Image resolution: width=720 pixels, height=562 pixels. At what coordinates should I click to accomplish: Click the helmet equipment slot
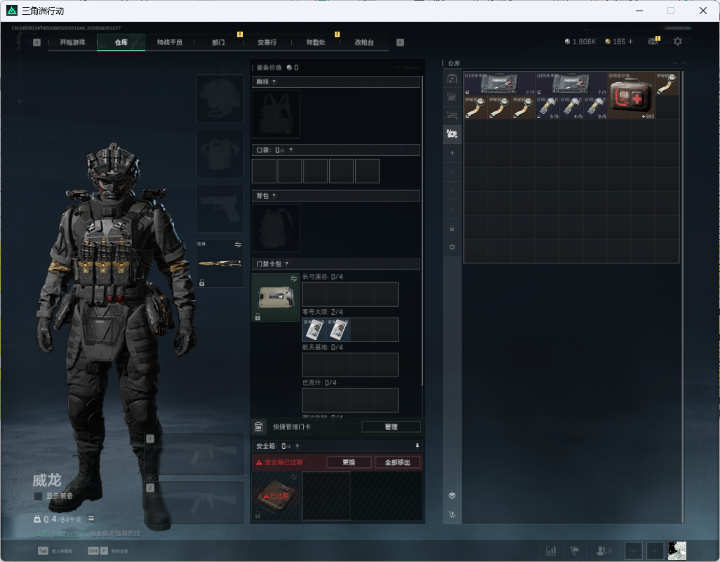click(220, 99)
